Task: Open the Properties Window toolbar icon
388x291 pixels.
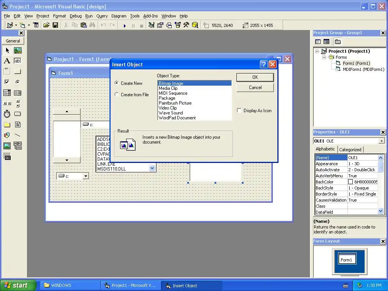Action: pos(160,25)
